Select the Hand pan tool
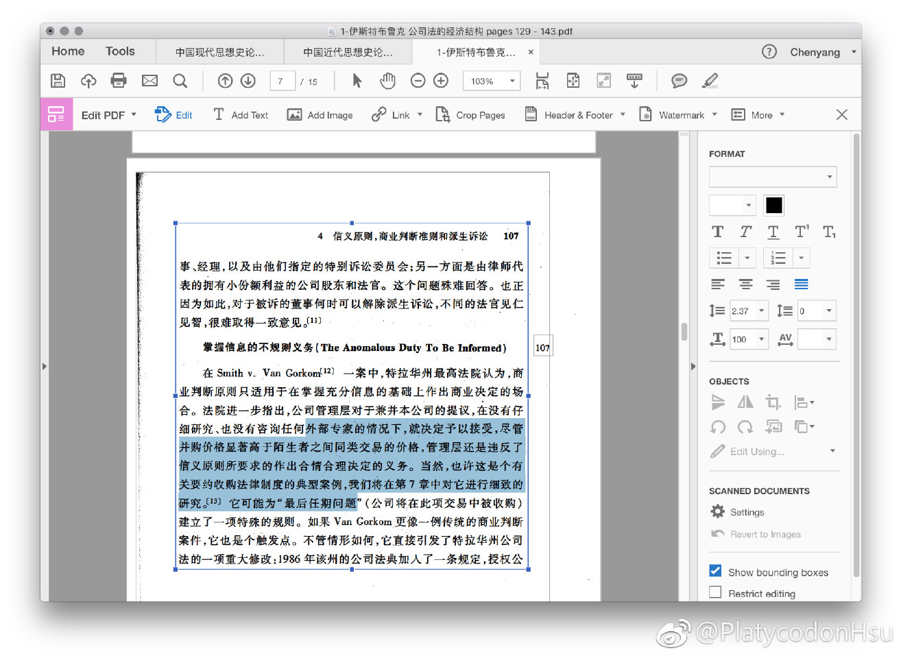The height and width of the screenshot is (658, 901). pyautogui.click(x=387, y=81)
